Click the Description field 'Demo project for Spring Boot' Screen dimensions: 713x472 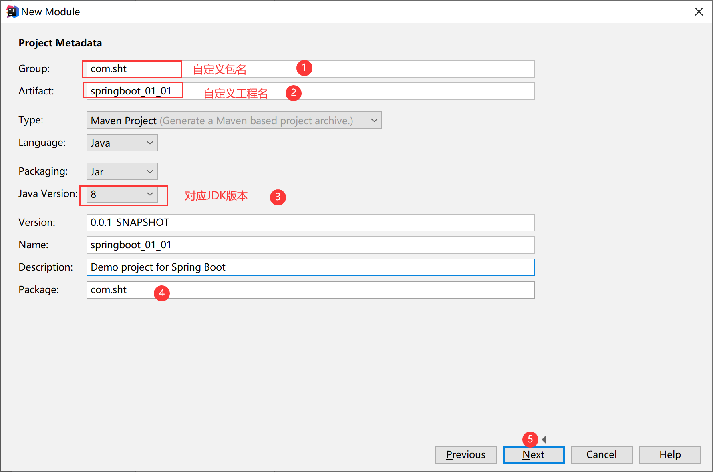pyautogui.click(x=310, y=267)
